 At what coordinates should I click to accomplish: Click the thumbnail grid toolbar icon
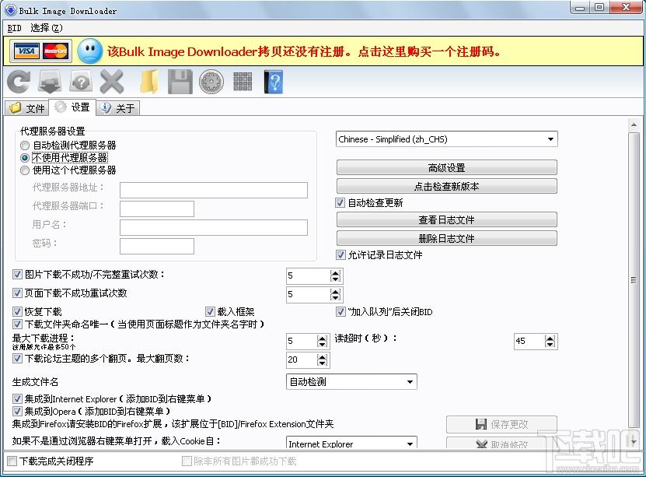[x=243, y=82]
